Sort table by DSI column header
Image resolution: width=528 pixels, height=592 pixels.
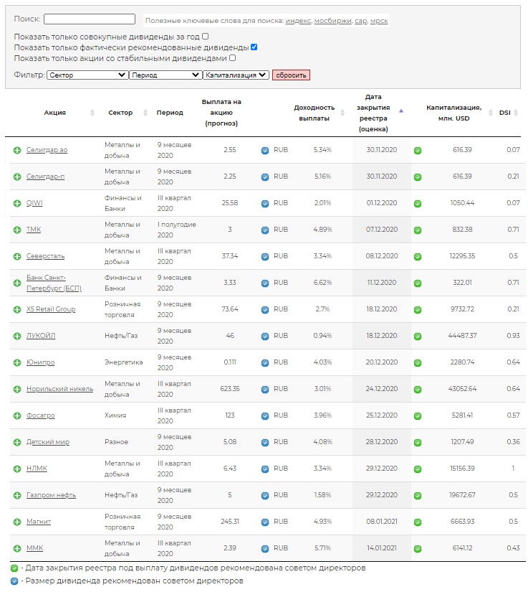point(505,113)
